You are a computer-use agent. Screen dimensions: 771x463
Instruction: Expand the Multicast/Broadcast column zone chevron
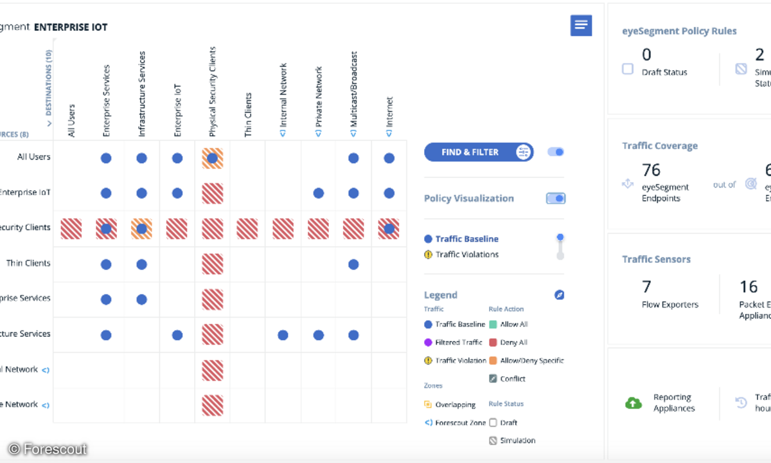coord(353,133)
